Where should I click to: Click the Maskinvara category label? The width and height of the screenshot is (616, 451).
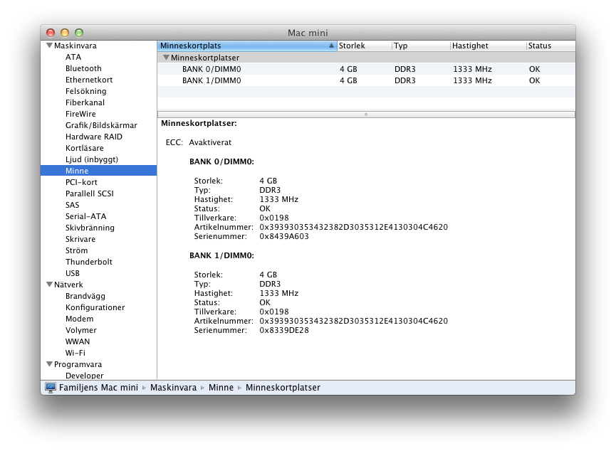pyautogui.click(x=75, y=46)
